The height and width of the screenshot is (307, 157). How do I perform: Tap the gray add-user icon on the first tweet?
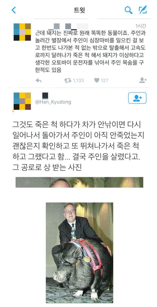click(143, 80)
